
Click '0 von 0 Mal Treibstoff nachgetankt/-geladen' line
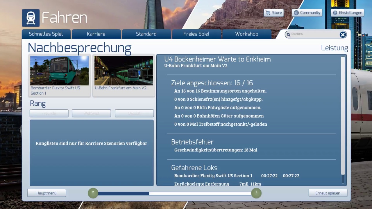(221, 124)
